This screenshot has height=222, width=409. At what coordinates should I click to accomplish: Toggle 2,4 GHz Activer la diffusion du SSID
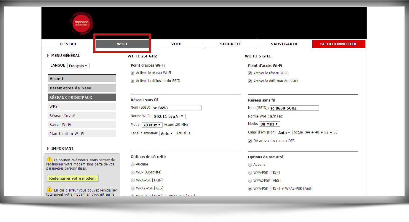[132, 81]
